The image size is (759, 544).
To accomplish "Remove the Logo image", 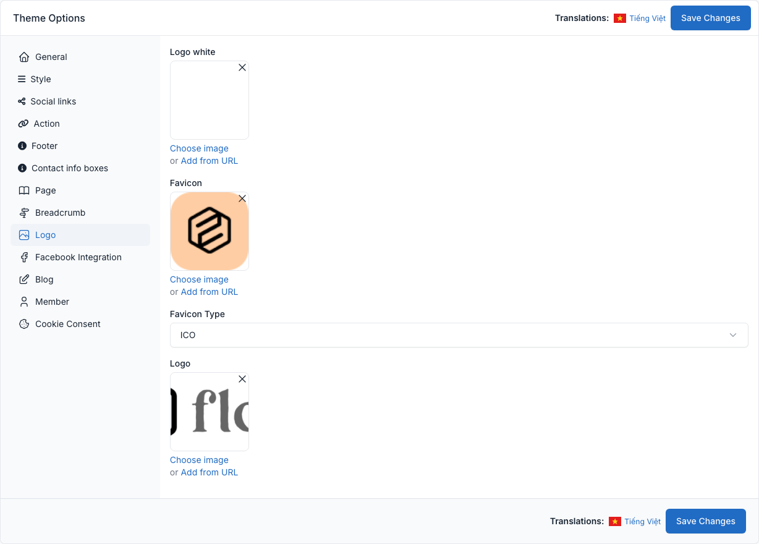I will 242,379.
